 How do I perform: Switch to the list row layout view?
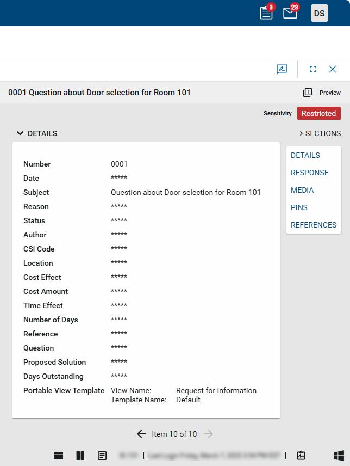59,456
